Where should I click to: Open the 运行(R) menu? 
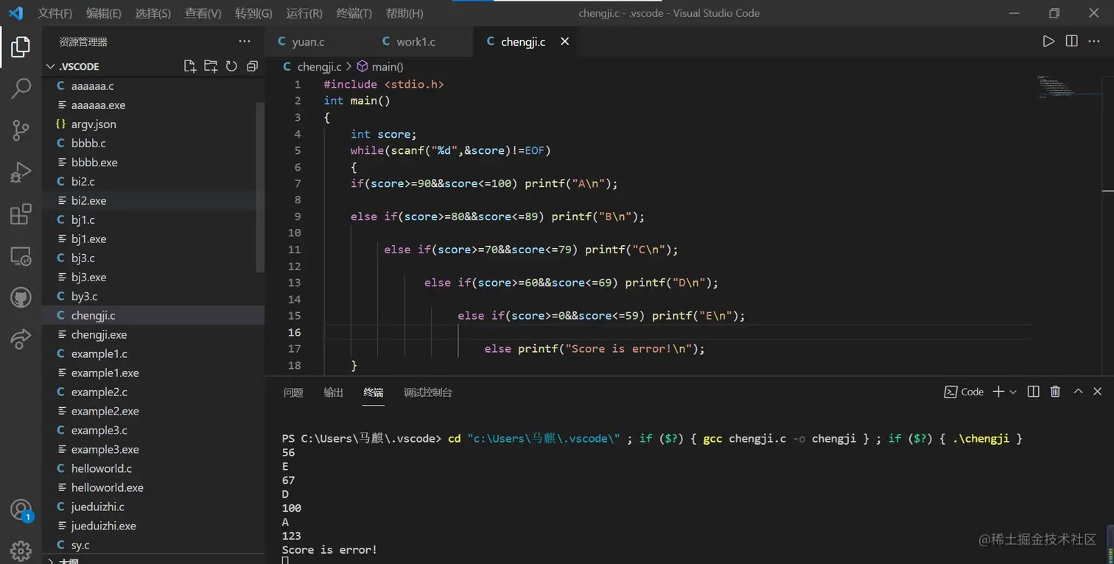tap(304, 13)
